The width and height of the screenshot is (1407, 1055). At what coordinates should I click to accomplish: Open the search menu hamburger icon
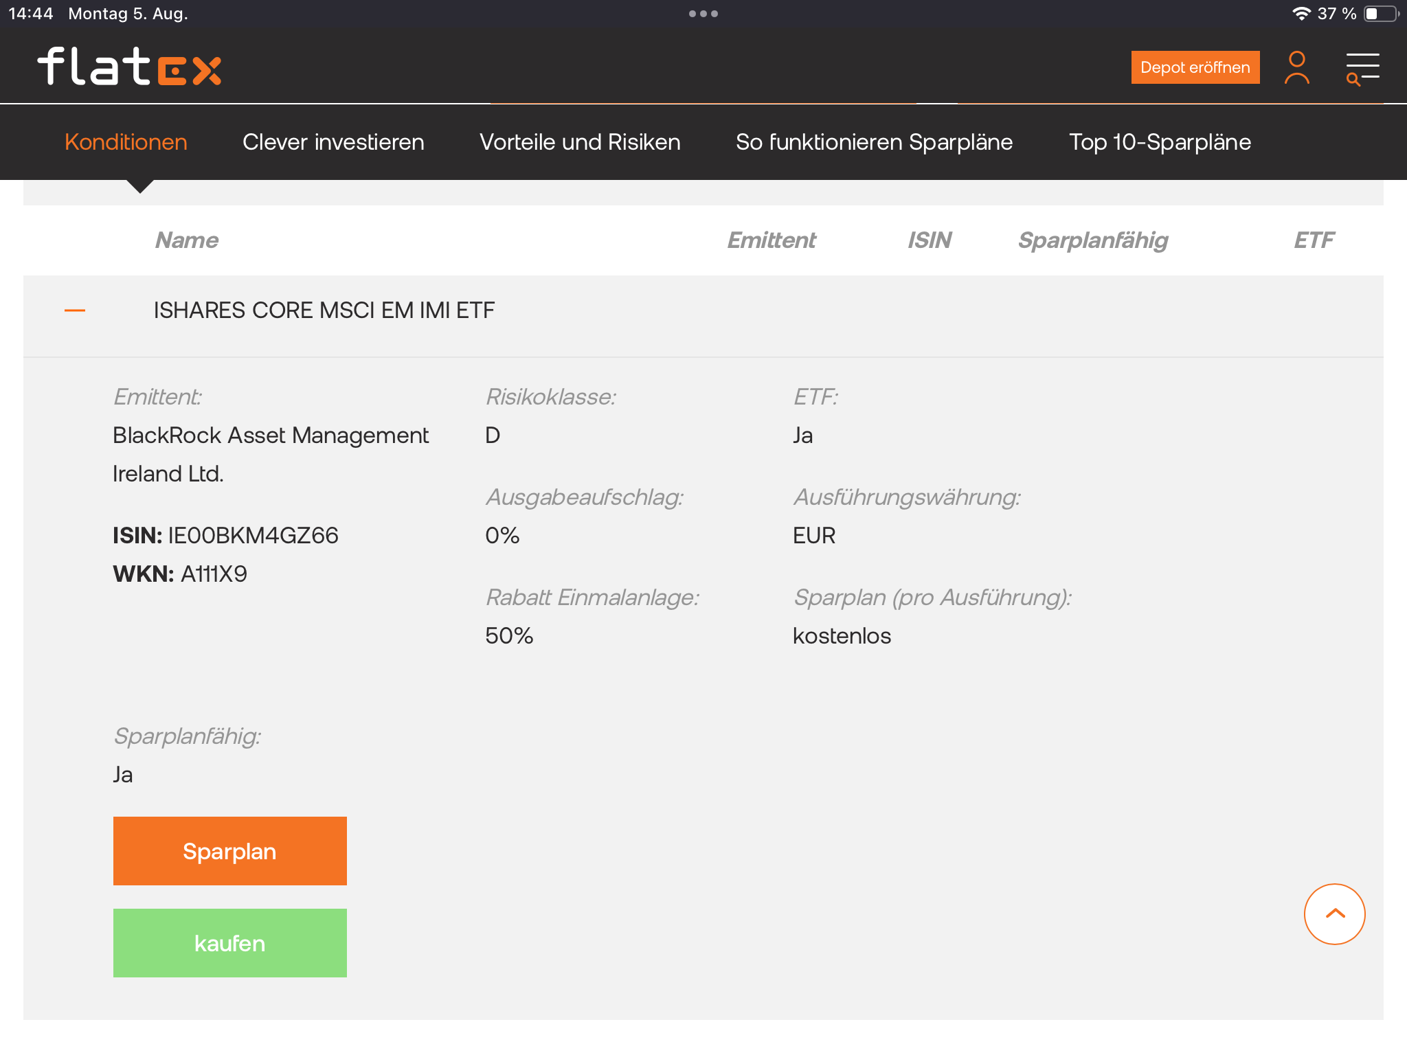click(1362, 68)
